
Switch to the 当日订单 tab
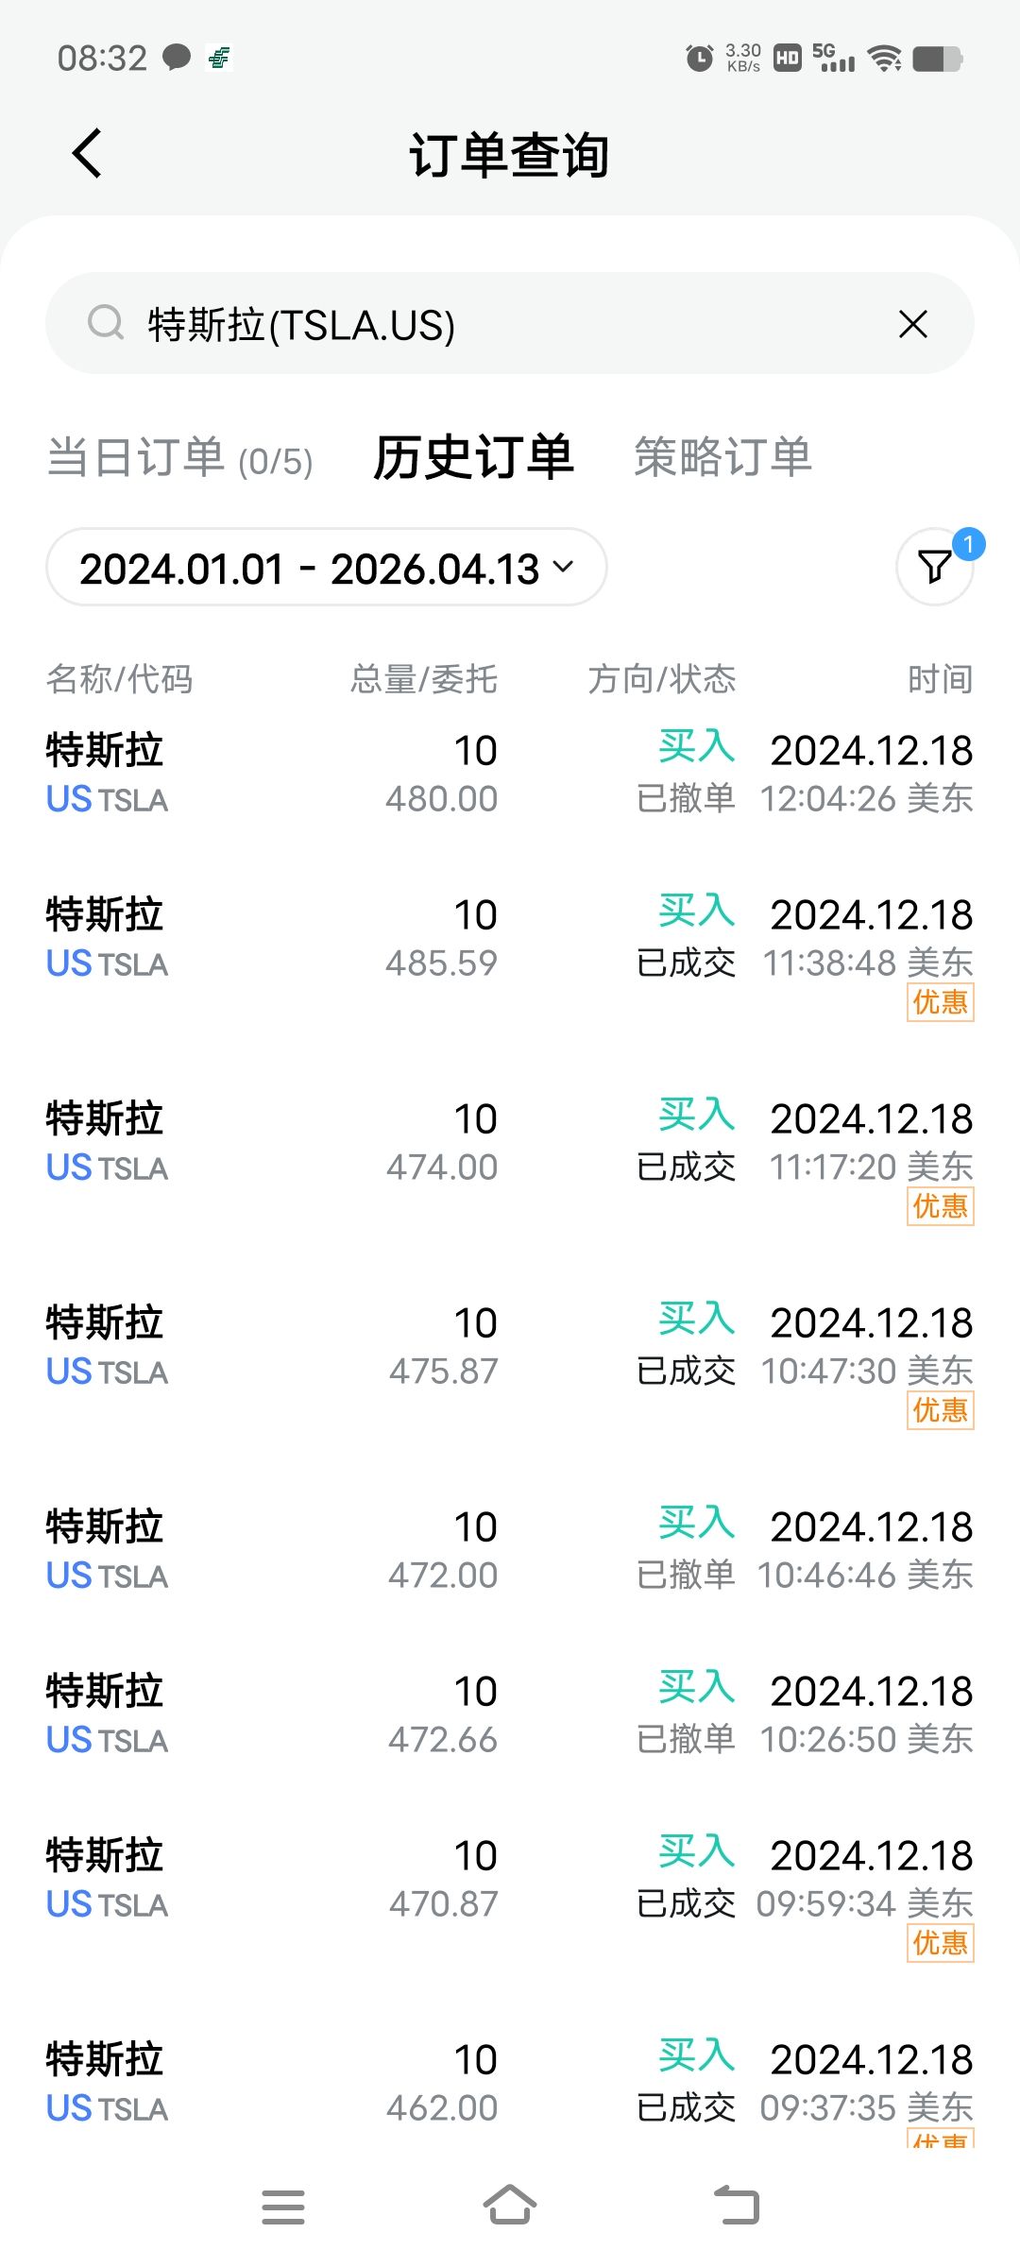pyautogui.click(x=179, y=458)
